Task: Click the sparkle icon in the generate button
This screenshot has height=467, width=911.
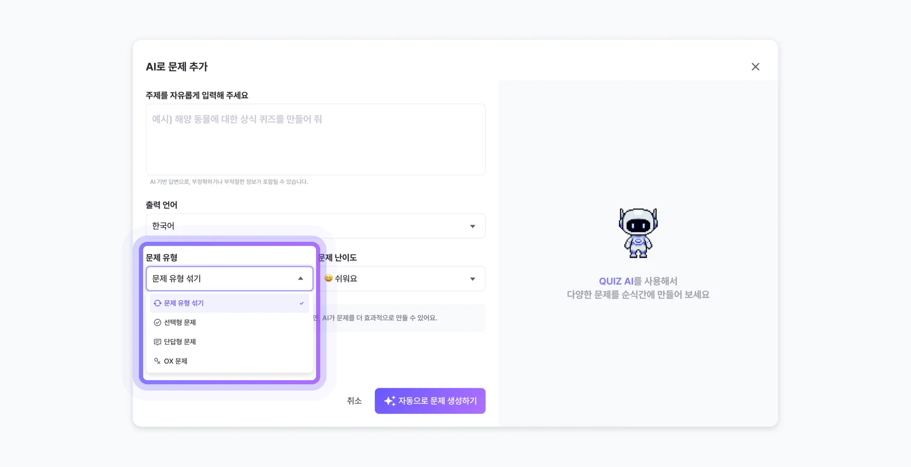Action: coord(390,401)
